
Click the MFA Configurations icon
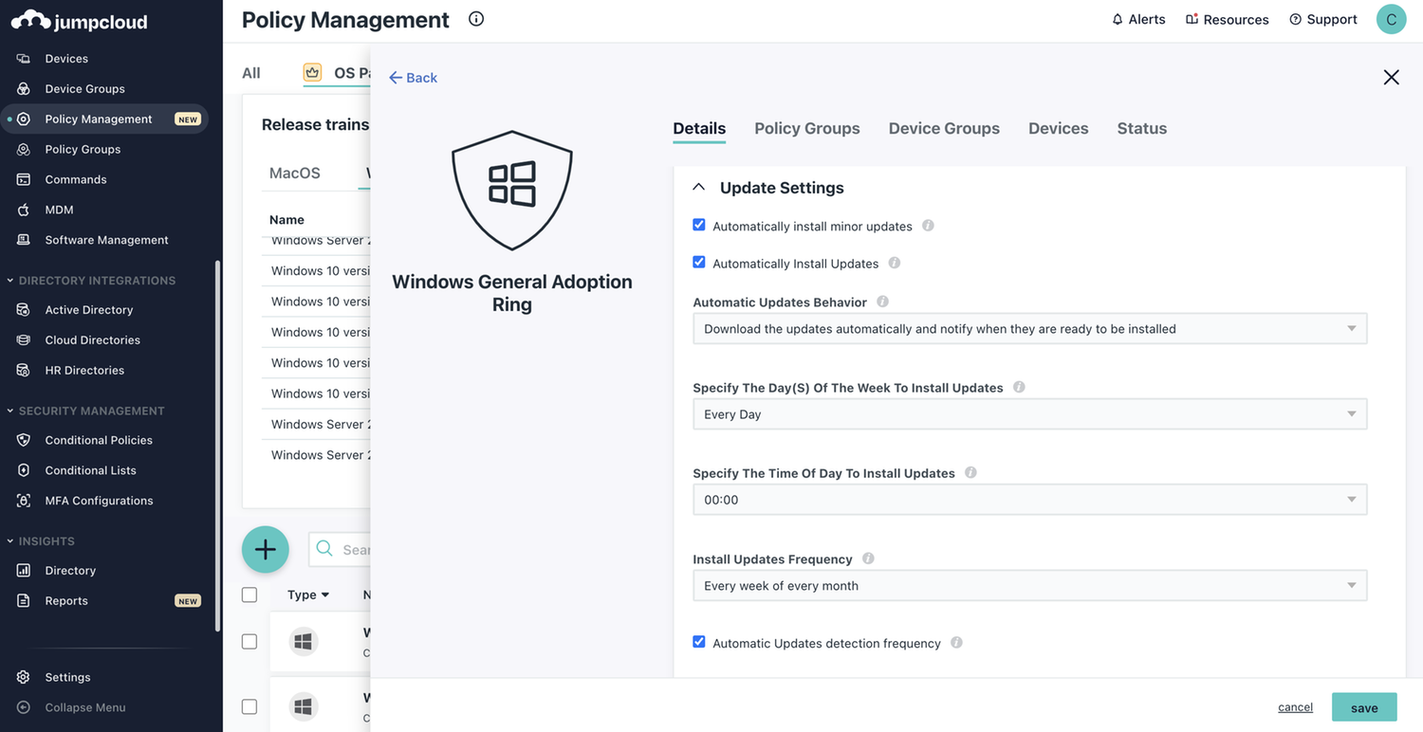pyautogui.click(x=24, y=502)
